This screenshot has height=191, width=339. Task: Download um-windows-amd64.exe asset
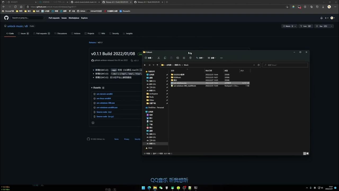(x=107, y=107)
